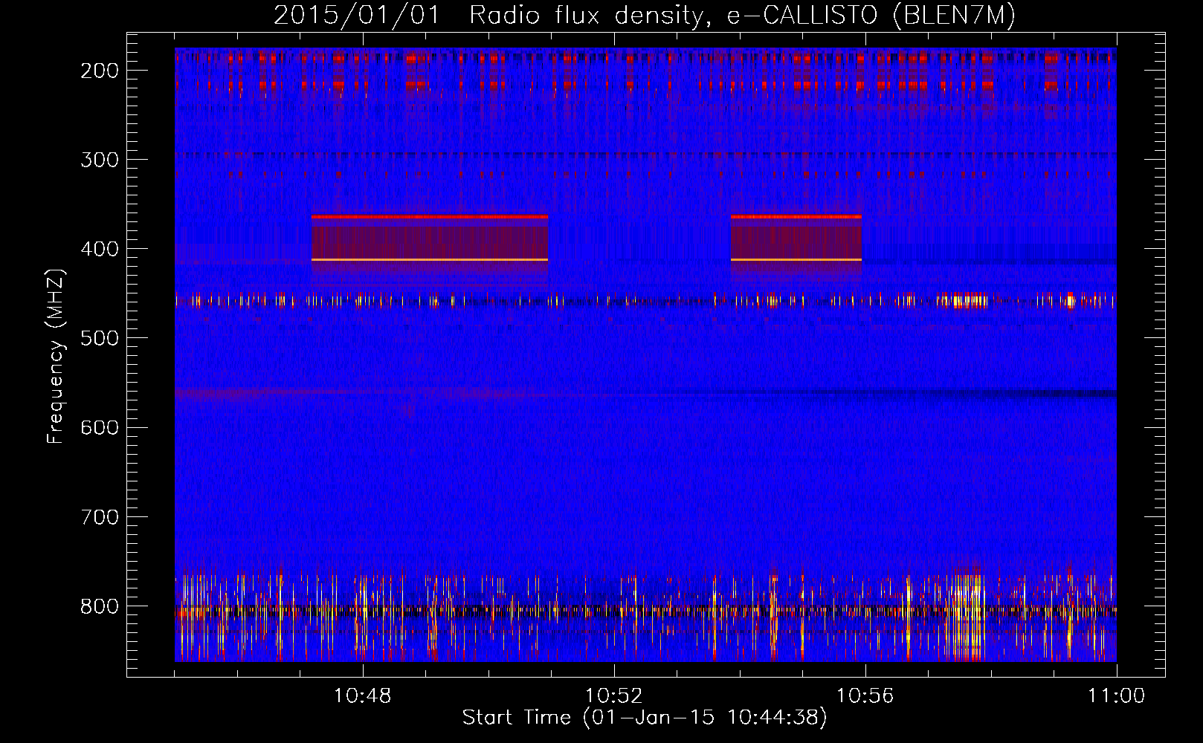This screenshot has height=743, width=1203.
Task: Pick the 500 frequency tick label
Action: [100, 338]
